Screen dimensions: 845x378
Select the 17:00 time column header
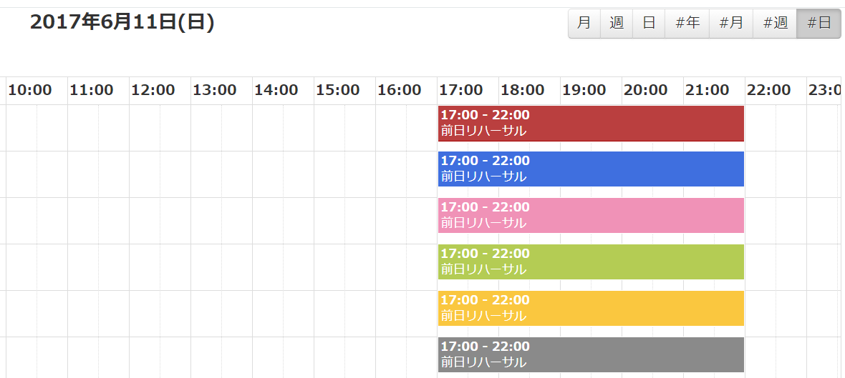coord(461,90)
